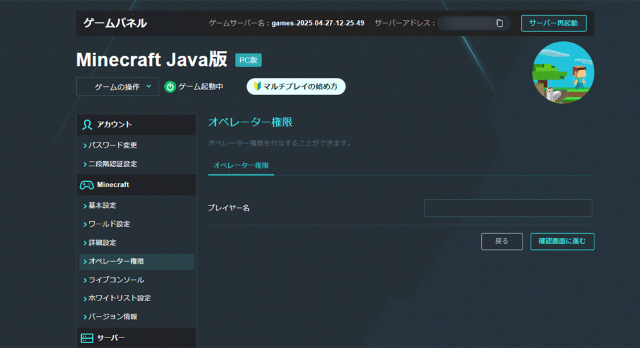Select オペレーター権限 in the sidebar menu

pyautogui.click(x=136, y=262)
